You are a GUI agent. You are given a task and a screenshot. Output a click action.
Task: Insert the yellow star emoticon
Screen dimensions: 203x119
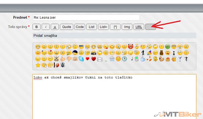point(38,65)
